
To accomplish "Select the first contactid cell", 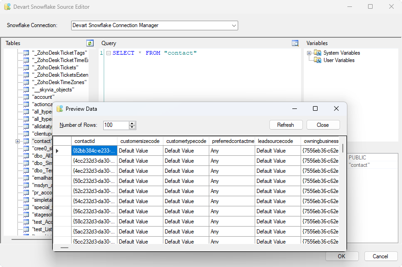I will point(94,151).
